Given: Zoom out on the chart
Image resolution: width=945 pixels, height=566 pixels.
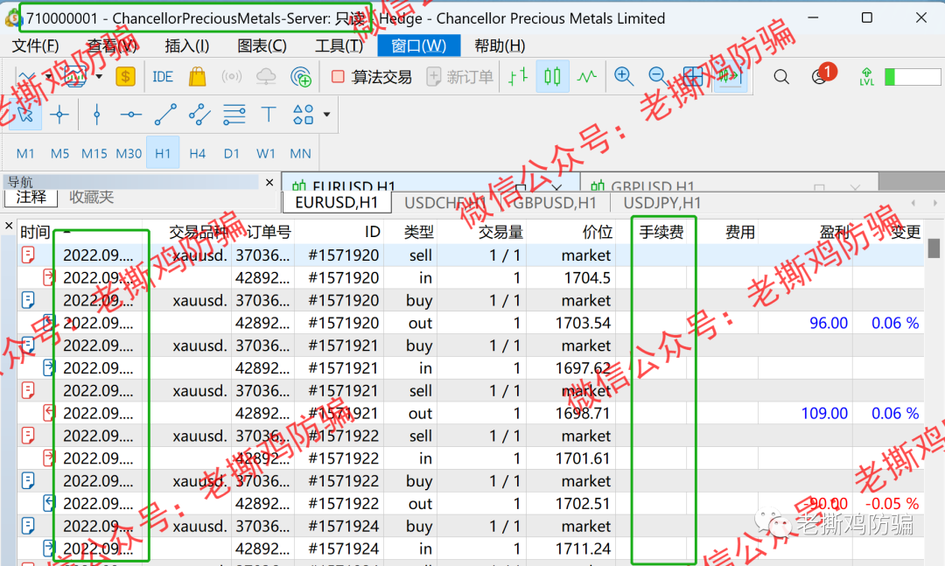Looking at the screenshot, I should [657, 77].
